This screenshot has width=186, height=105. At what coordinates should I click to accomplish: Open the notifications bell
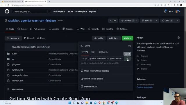tap(165, 12)
